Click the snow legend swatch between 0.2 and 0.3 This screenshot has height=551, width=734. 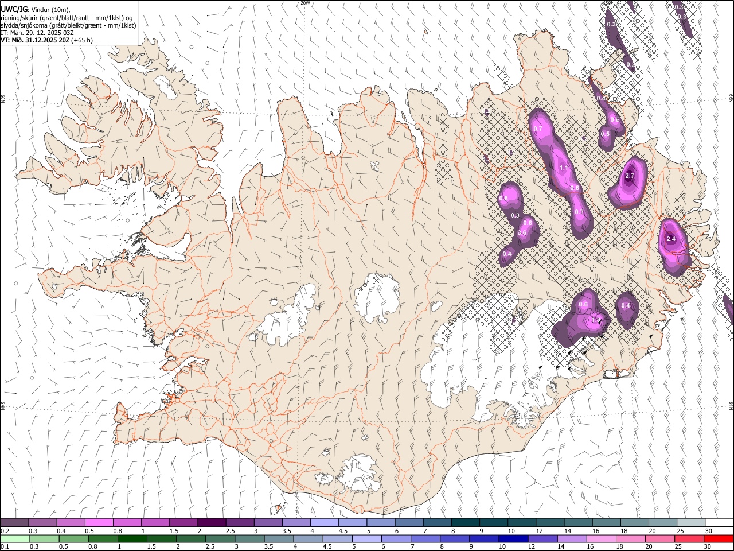click(14, 522)
